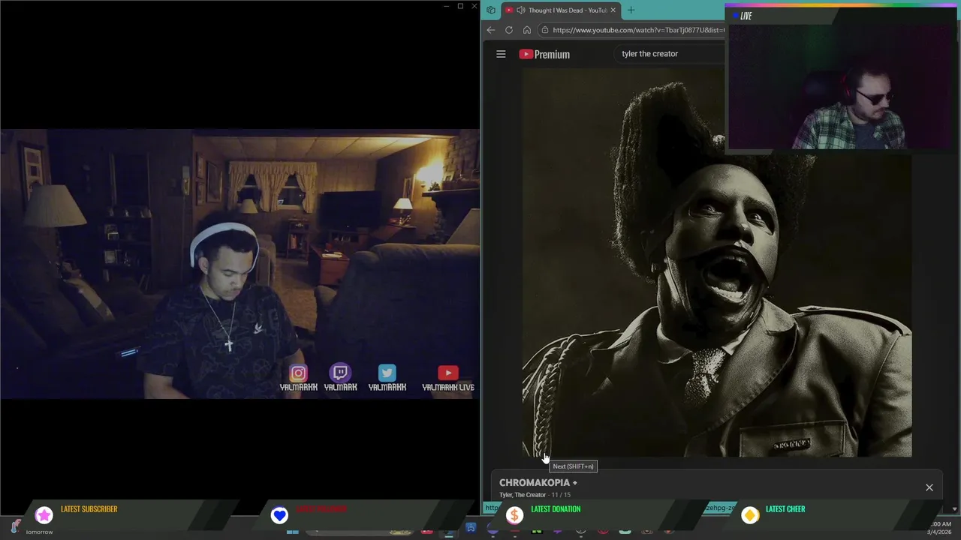Open the taskbar clock showing 3/4/2026

[940, 528]
